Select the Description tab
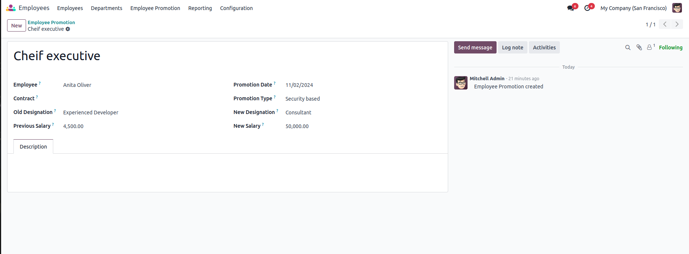 click(x=33, y=147)
